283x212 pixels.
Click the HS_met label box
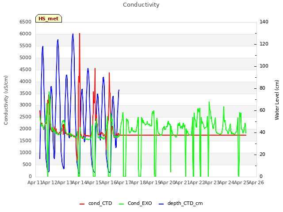pos(49,19)
